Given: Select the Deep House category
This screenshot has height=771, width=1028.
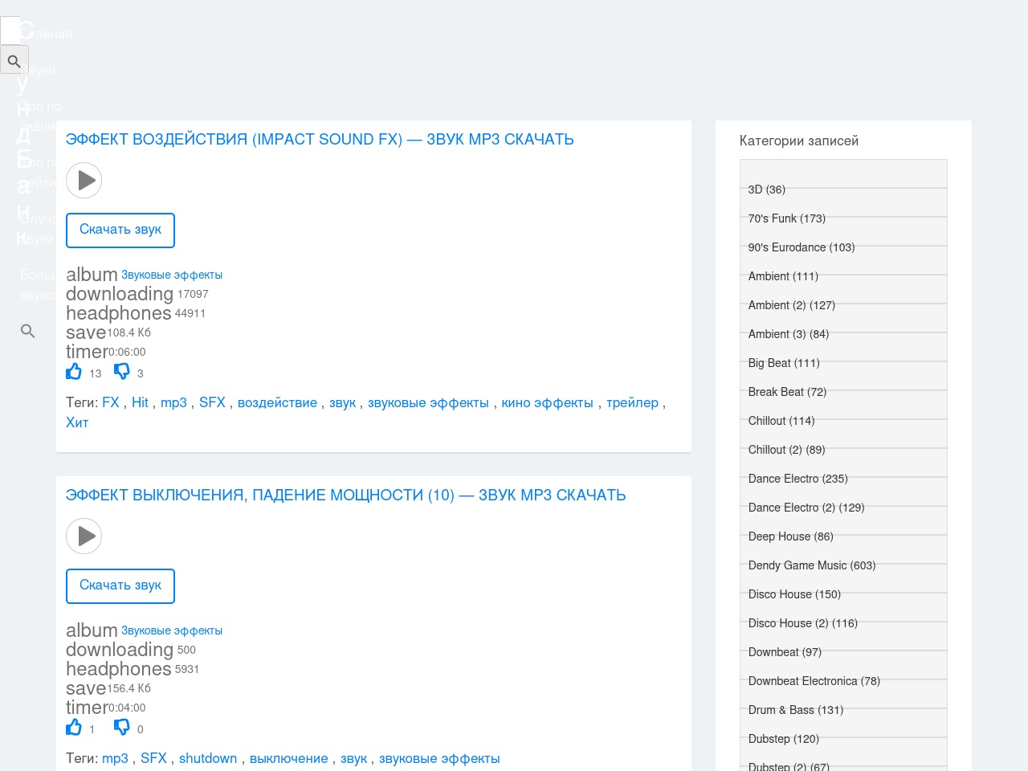Looking at the screenshot, I should pyautogui.click(x=791, y=536).
